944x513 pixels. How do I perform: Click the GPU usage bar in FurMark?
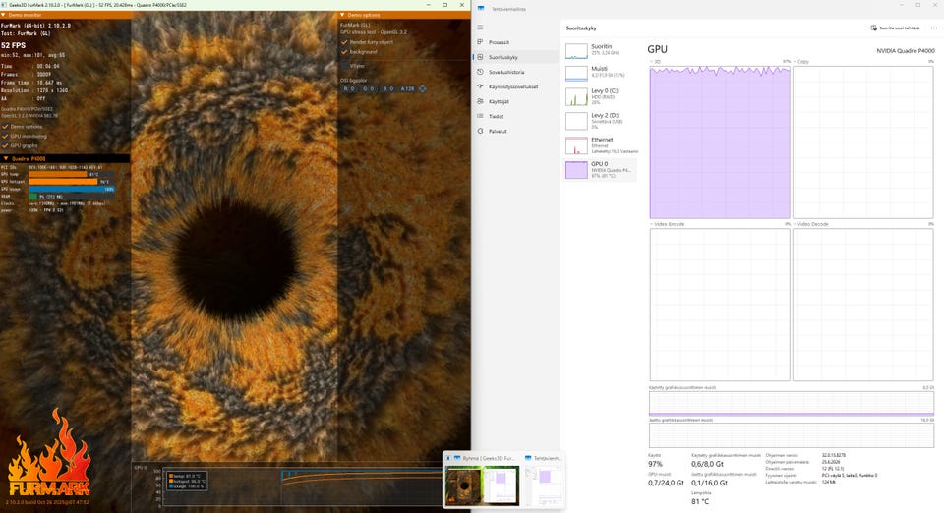click(72, 189)
